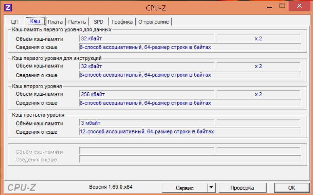
Task: Click the L1 data cache 'x 2' multiplier field
Action: point(258,38)
